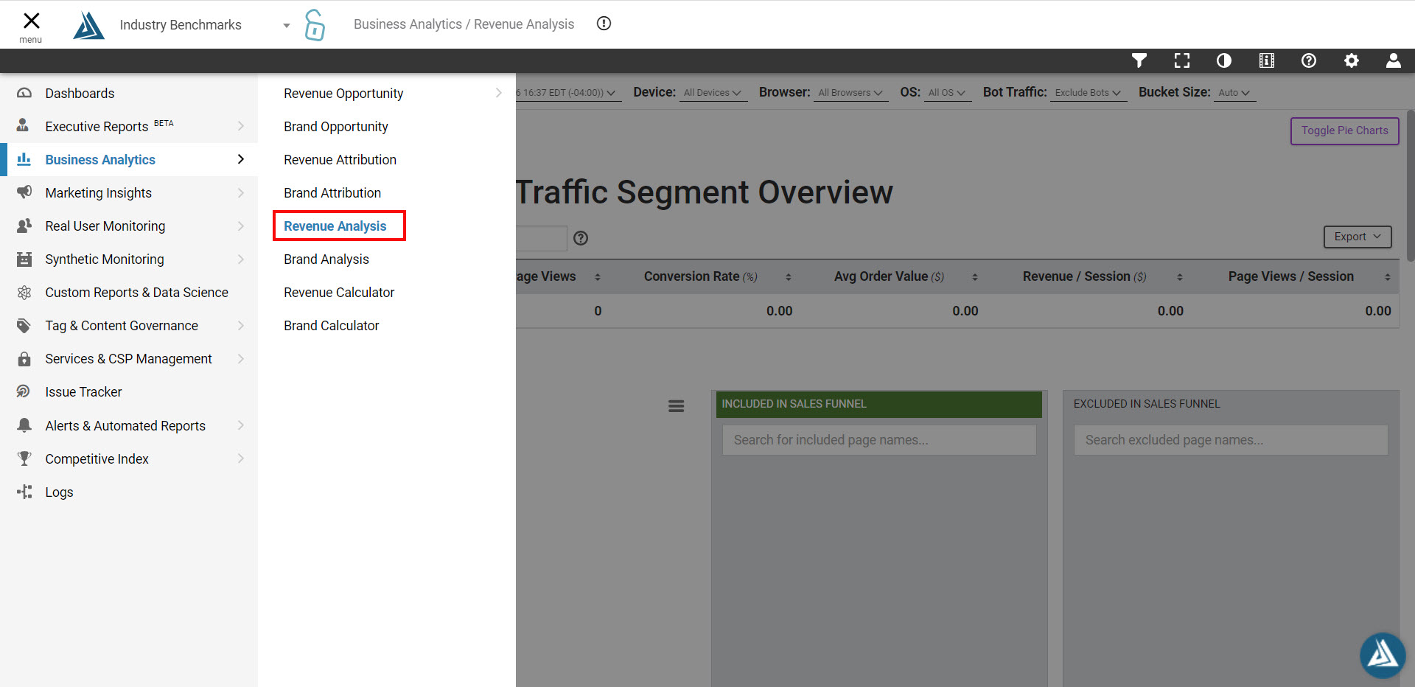Click help icon beside table search field

click(581, 238)
